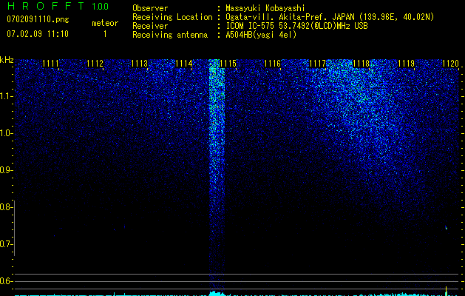Click the date stamp 07.02.09 11:10
Viewport: 465px width, 296px height.
point(38,34)
